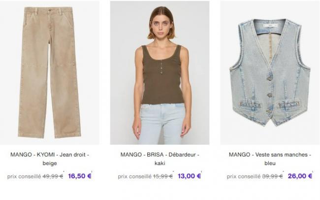Open the khaki BRISA tank top photo
The image size is (320, 200).
tap(160, 73)
